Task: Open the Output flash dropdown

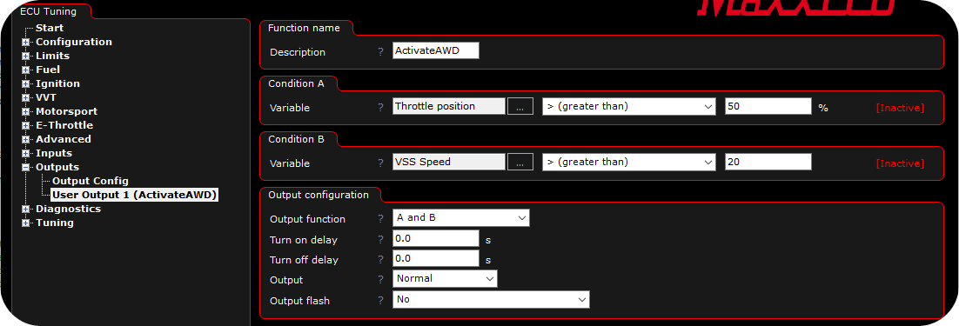Action: pos(491,299)
